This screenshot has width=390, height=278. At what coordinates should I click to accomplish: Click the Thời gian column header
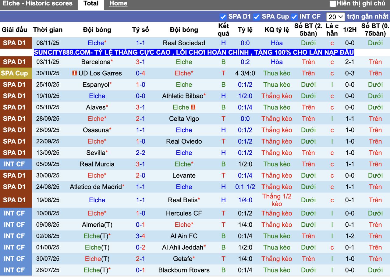48,30
